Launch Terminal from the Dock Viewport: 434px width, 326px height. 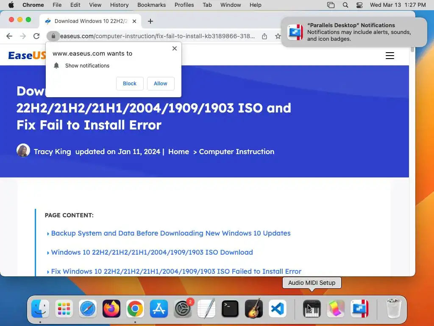(x=230, y=309)
